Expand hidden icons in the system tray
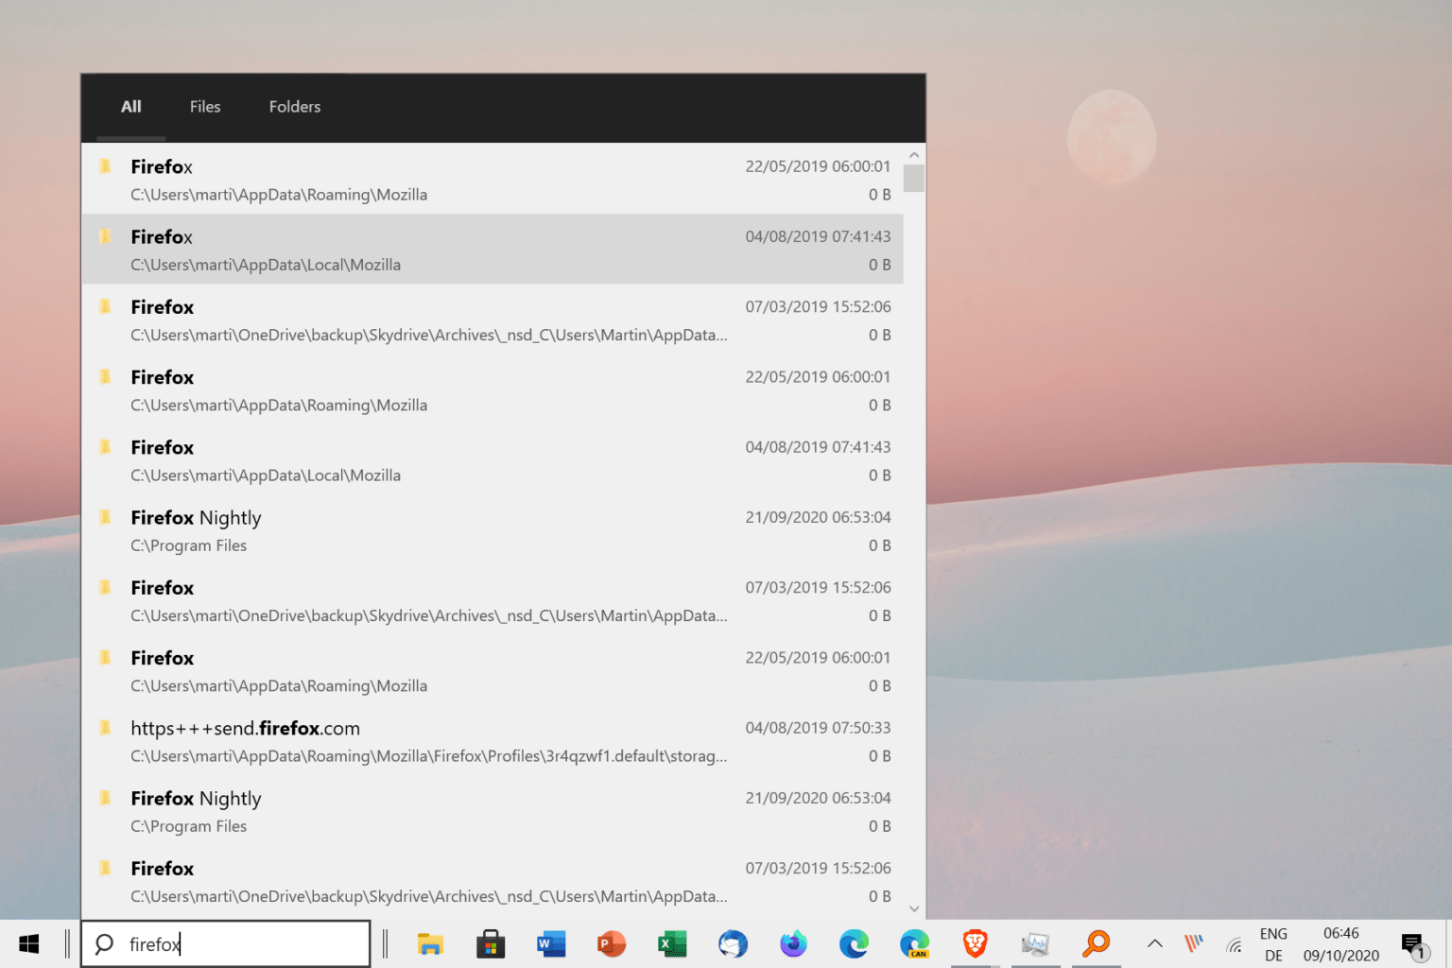Image resolution: width=1452 pixels, height=968 pixels. (1154, 943)
